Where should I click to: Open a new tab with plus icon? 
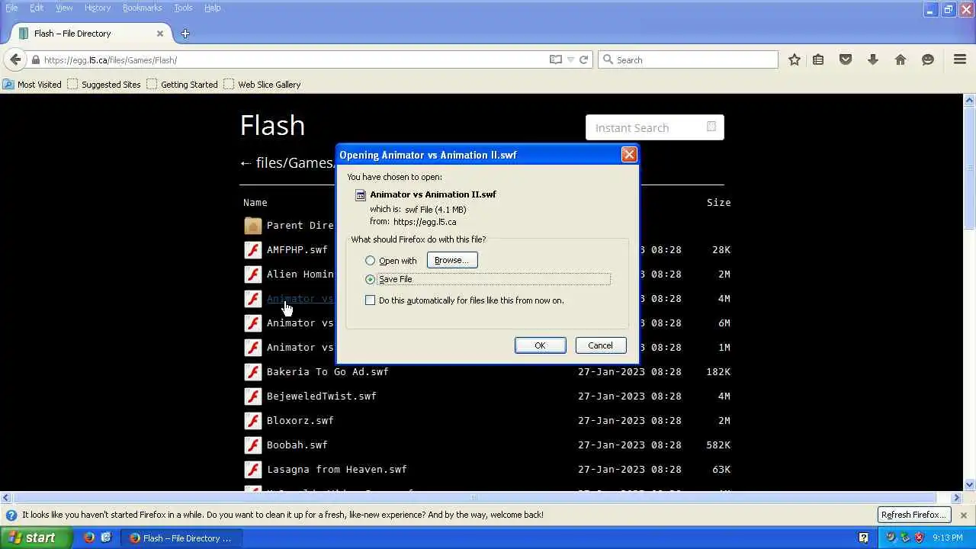click(185, 34)
